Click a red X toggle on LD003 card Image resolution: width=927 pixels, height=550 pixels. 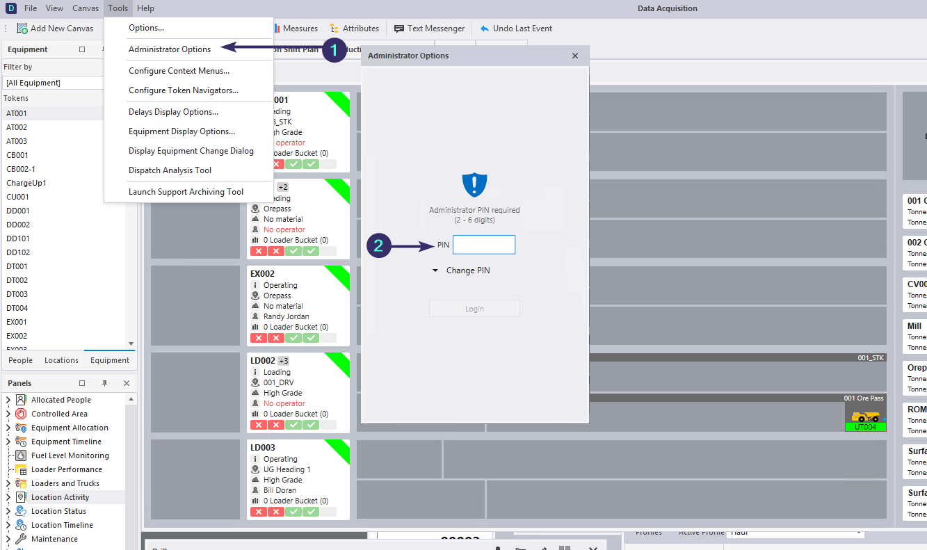(x=259, y=511)
